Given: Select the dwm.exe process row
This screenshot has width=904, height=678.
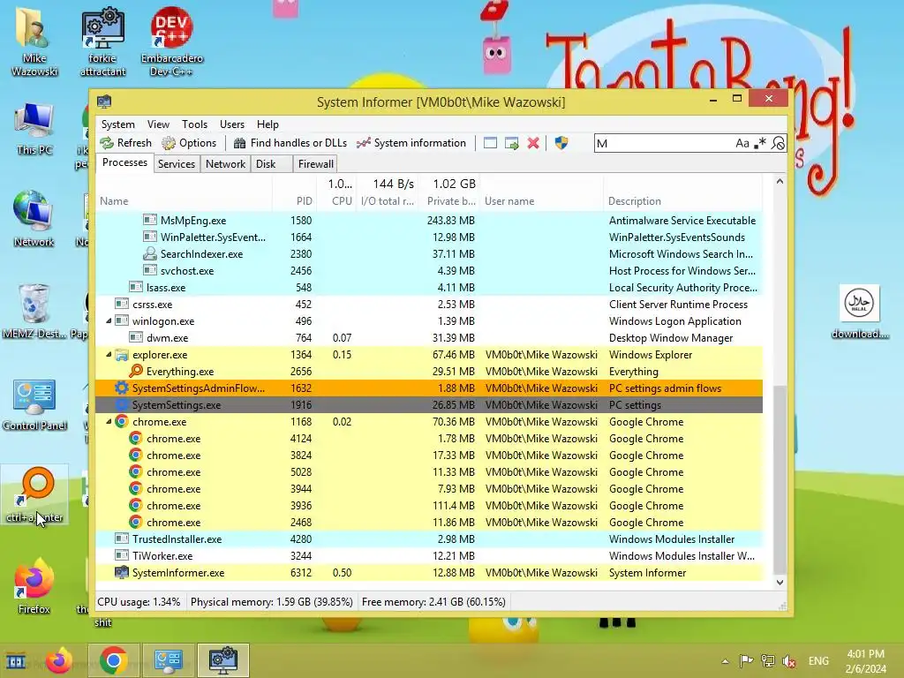Looking at the screenshot, I should tap(430, 338).
